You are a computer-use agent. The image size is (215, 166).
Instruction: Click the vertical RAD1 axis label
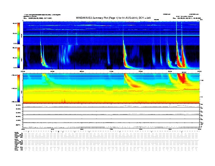pos(21,59)
